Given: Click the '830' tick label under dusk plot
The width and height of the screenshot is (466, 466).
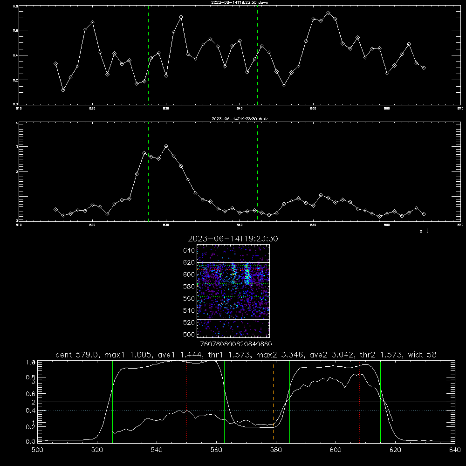Looking at the screenshot, I should tap(166, 225).
